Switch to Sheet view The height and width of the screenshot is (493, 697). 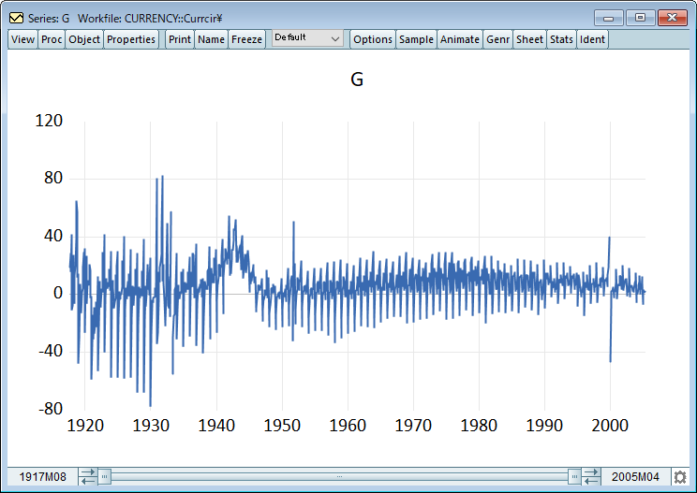click(529, 39)
